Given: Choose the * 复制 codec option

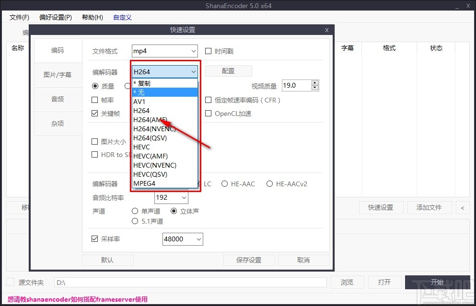Looking at the screenshot, I should (165, 83).
